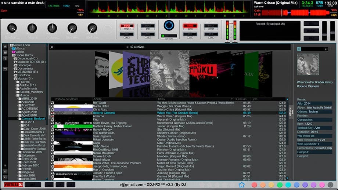This screenshot has width=338, height=190.
Task: Click the first effect knob on left
Action: coord(12,28)
